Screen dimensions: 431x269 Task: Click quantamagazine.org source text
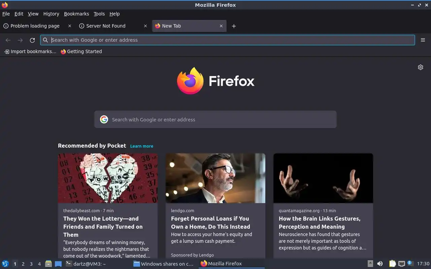click(x=299, y=210)
